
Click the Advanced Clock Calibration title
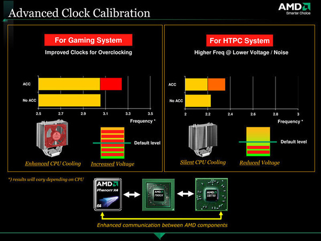(x=79, y=13)
